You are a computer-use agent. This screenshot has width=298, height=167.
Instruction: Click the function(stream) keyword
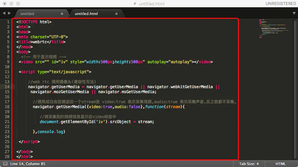164,106
